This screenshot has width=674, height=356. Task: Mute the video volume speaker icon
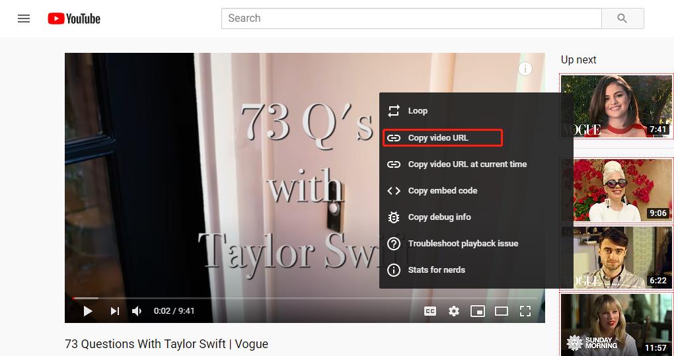pos(137,311)
